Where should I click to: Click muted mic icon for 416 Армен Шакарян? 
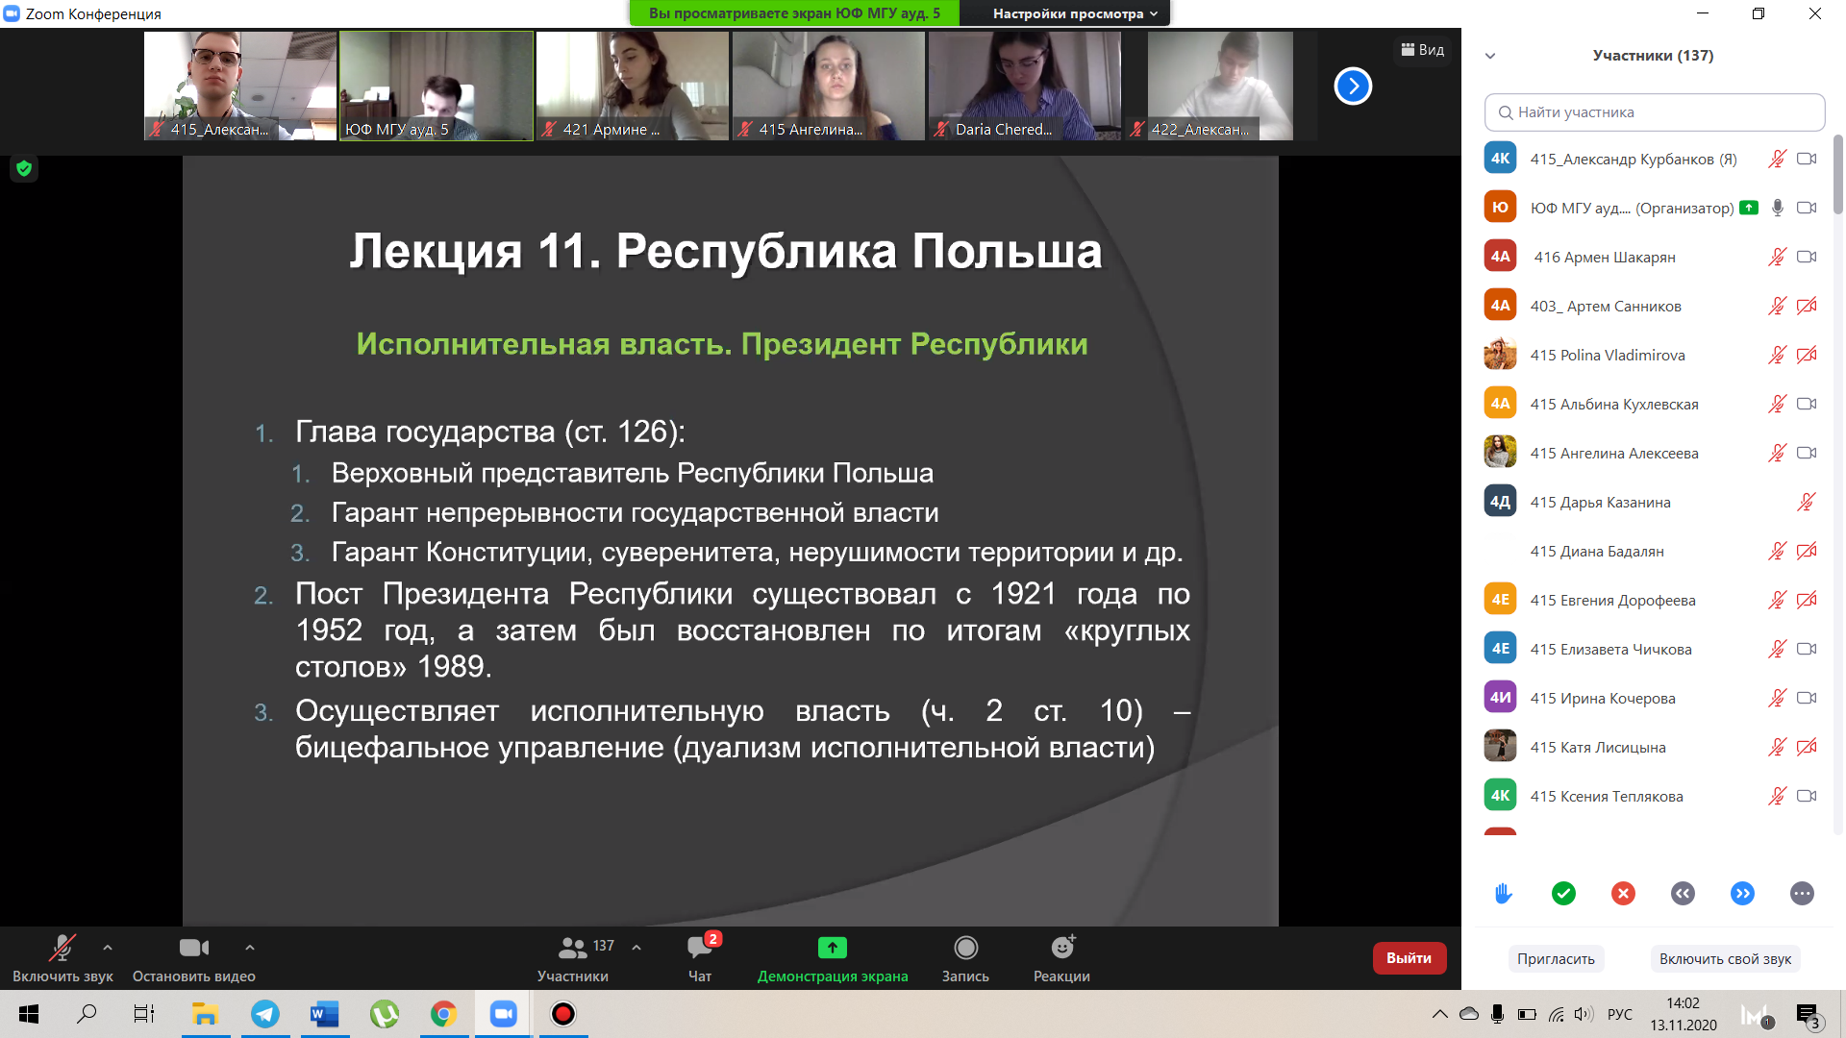(x=1777, y=257)
